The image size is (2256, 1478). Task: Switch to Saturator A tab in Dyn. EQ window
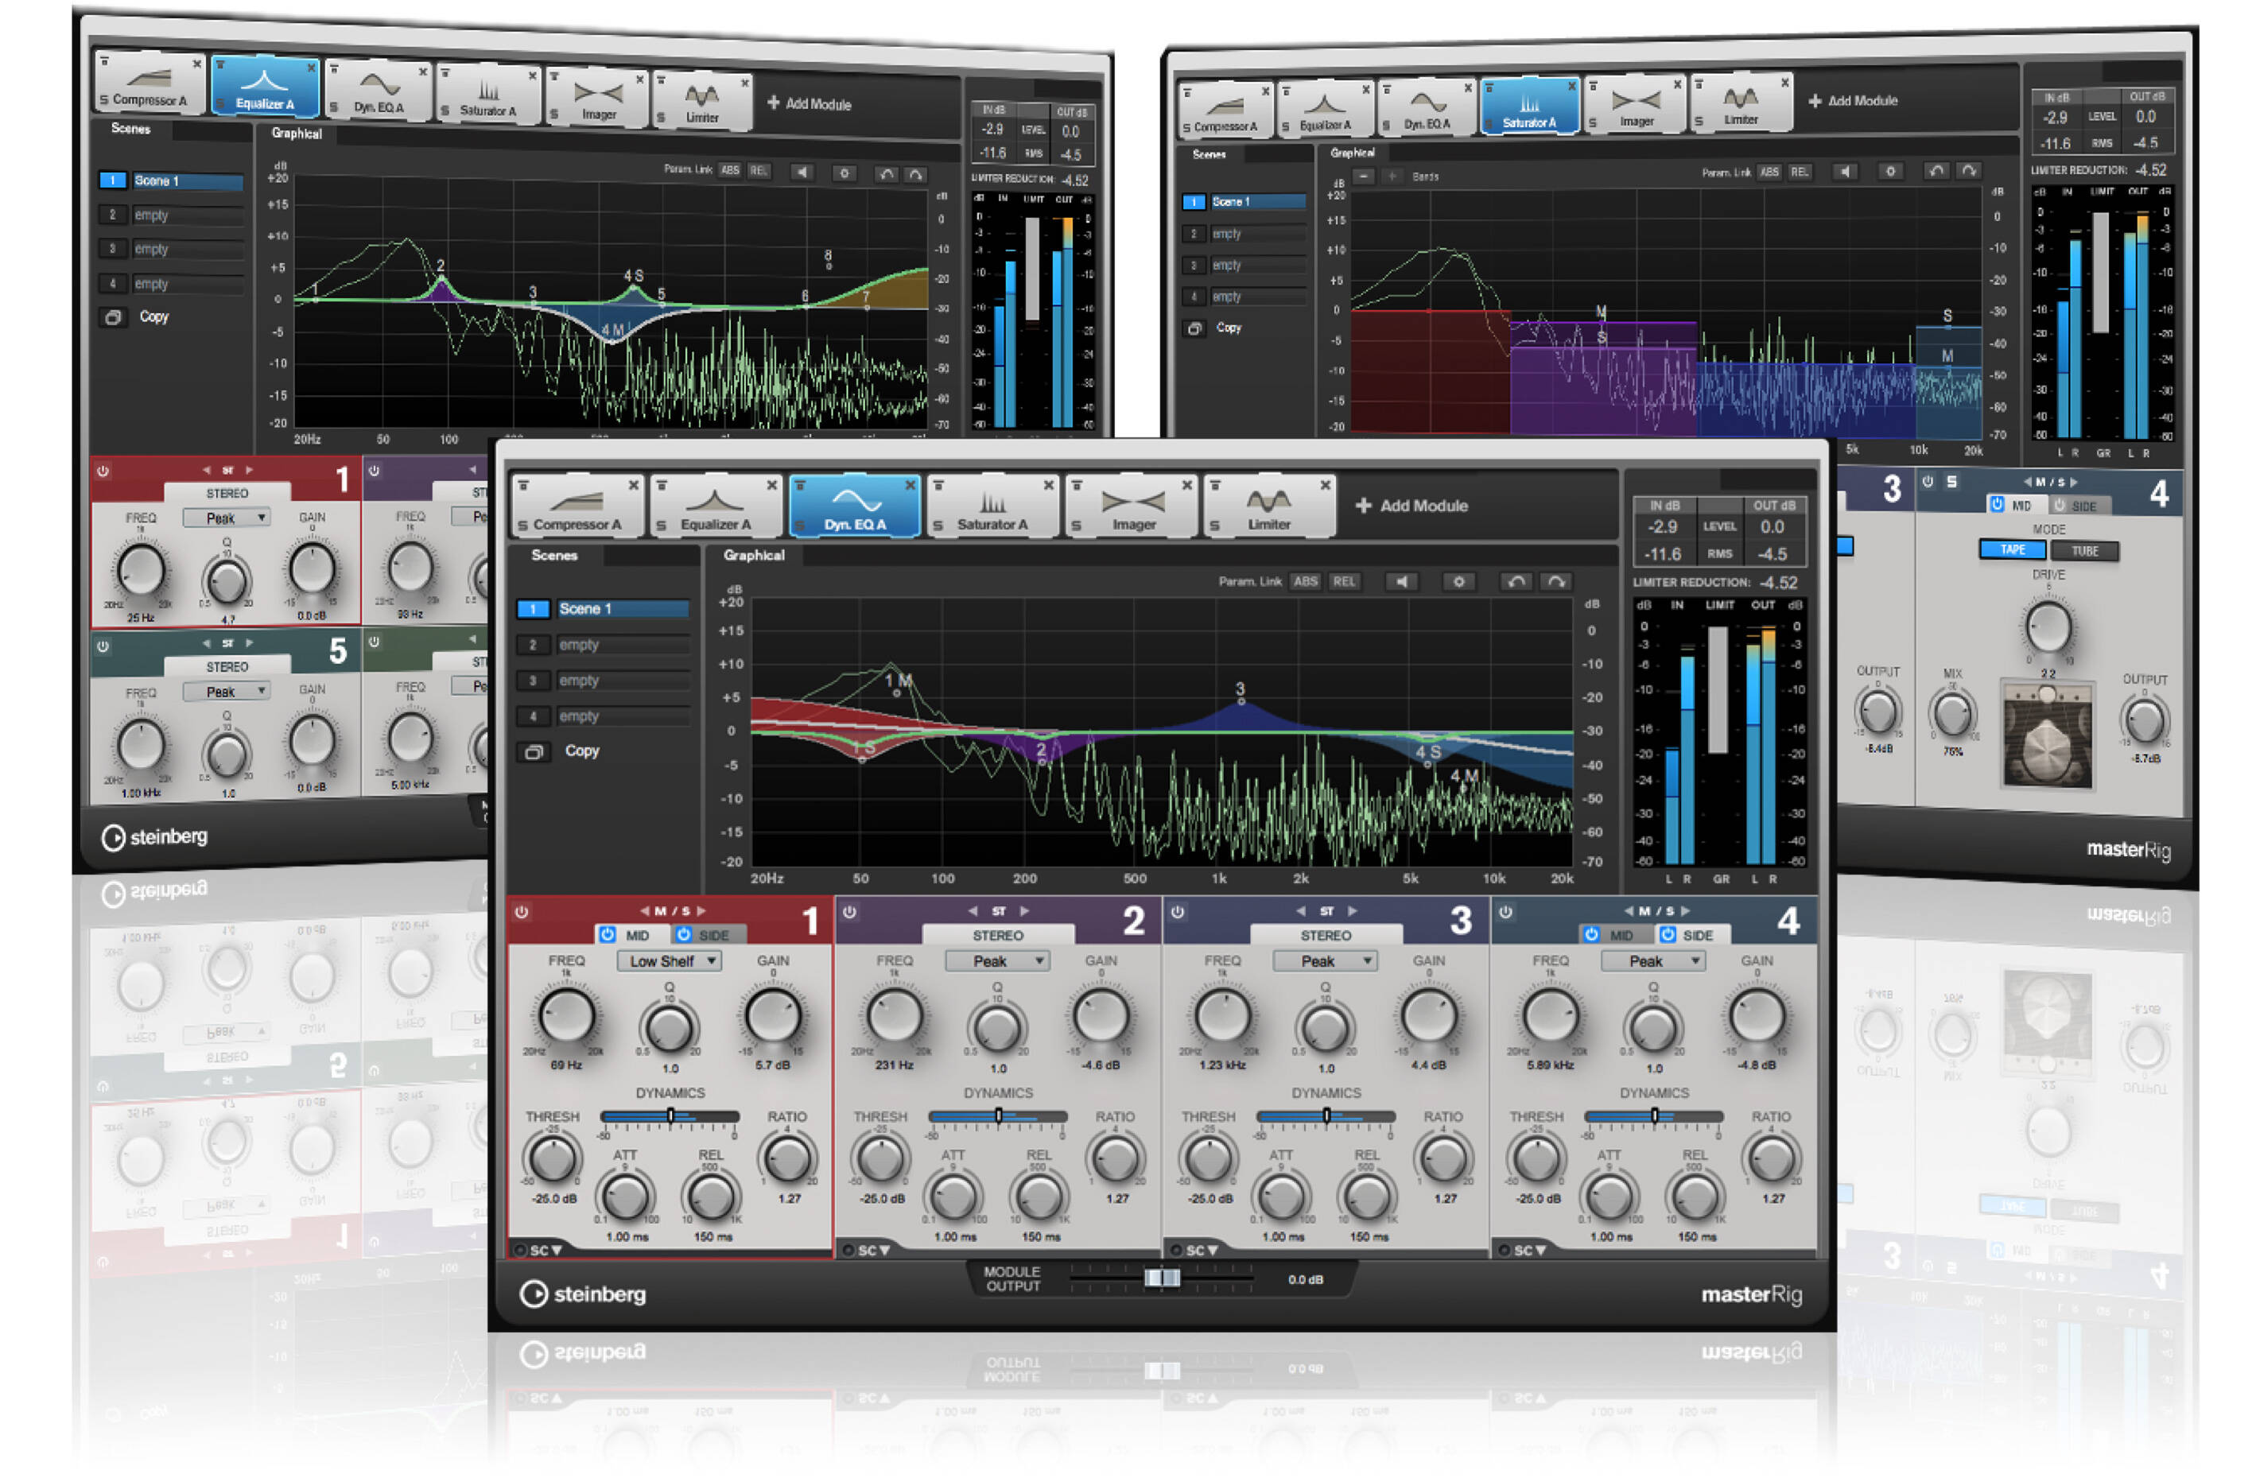[993, 506]
